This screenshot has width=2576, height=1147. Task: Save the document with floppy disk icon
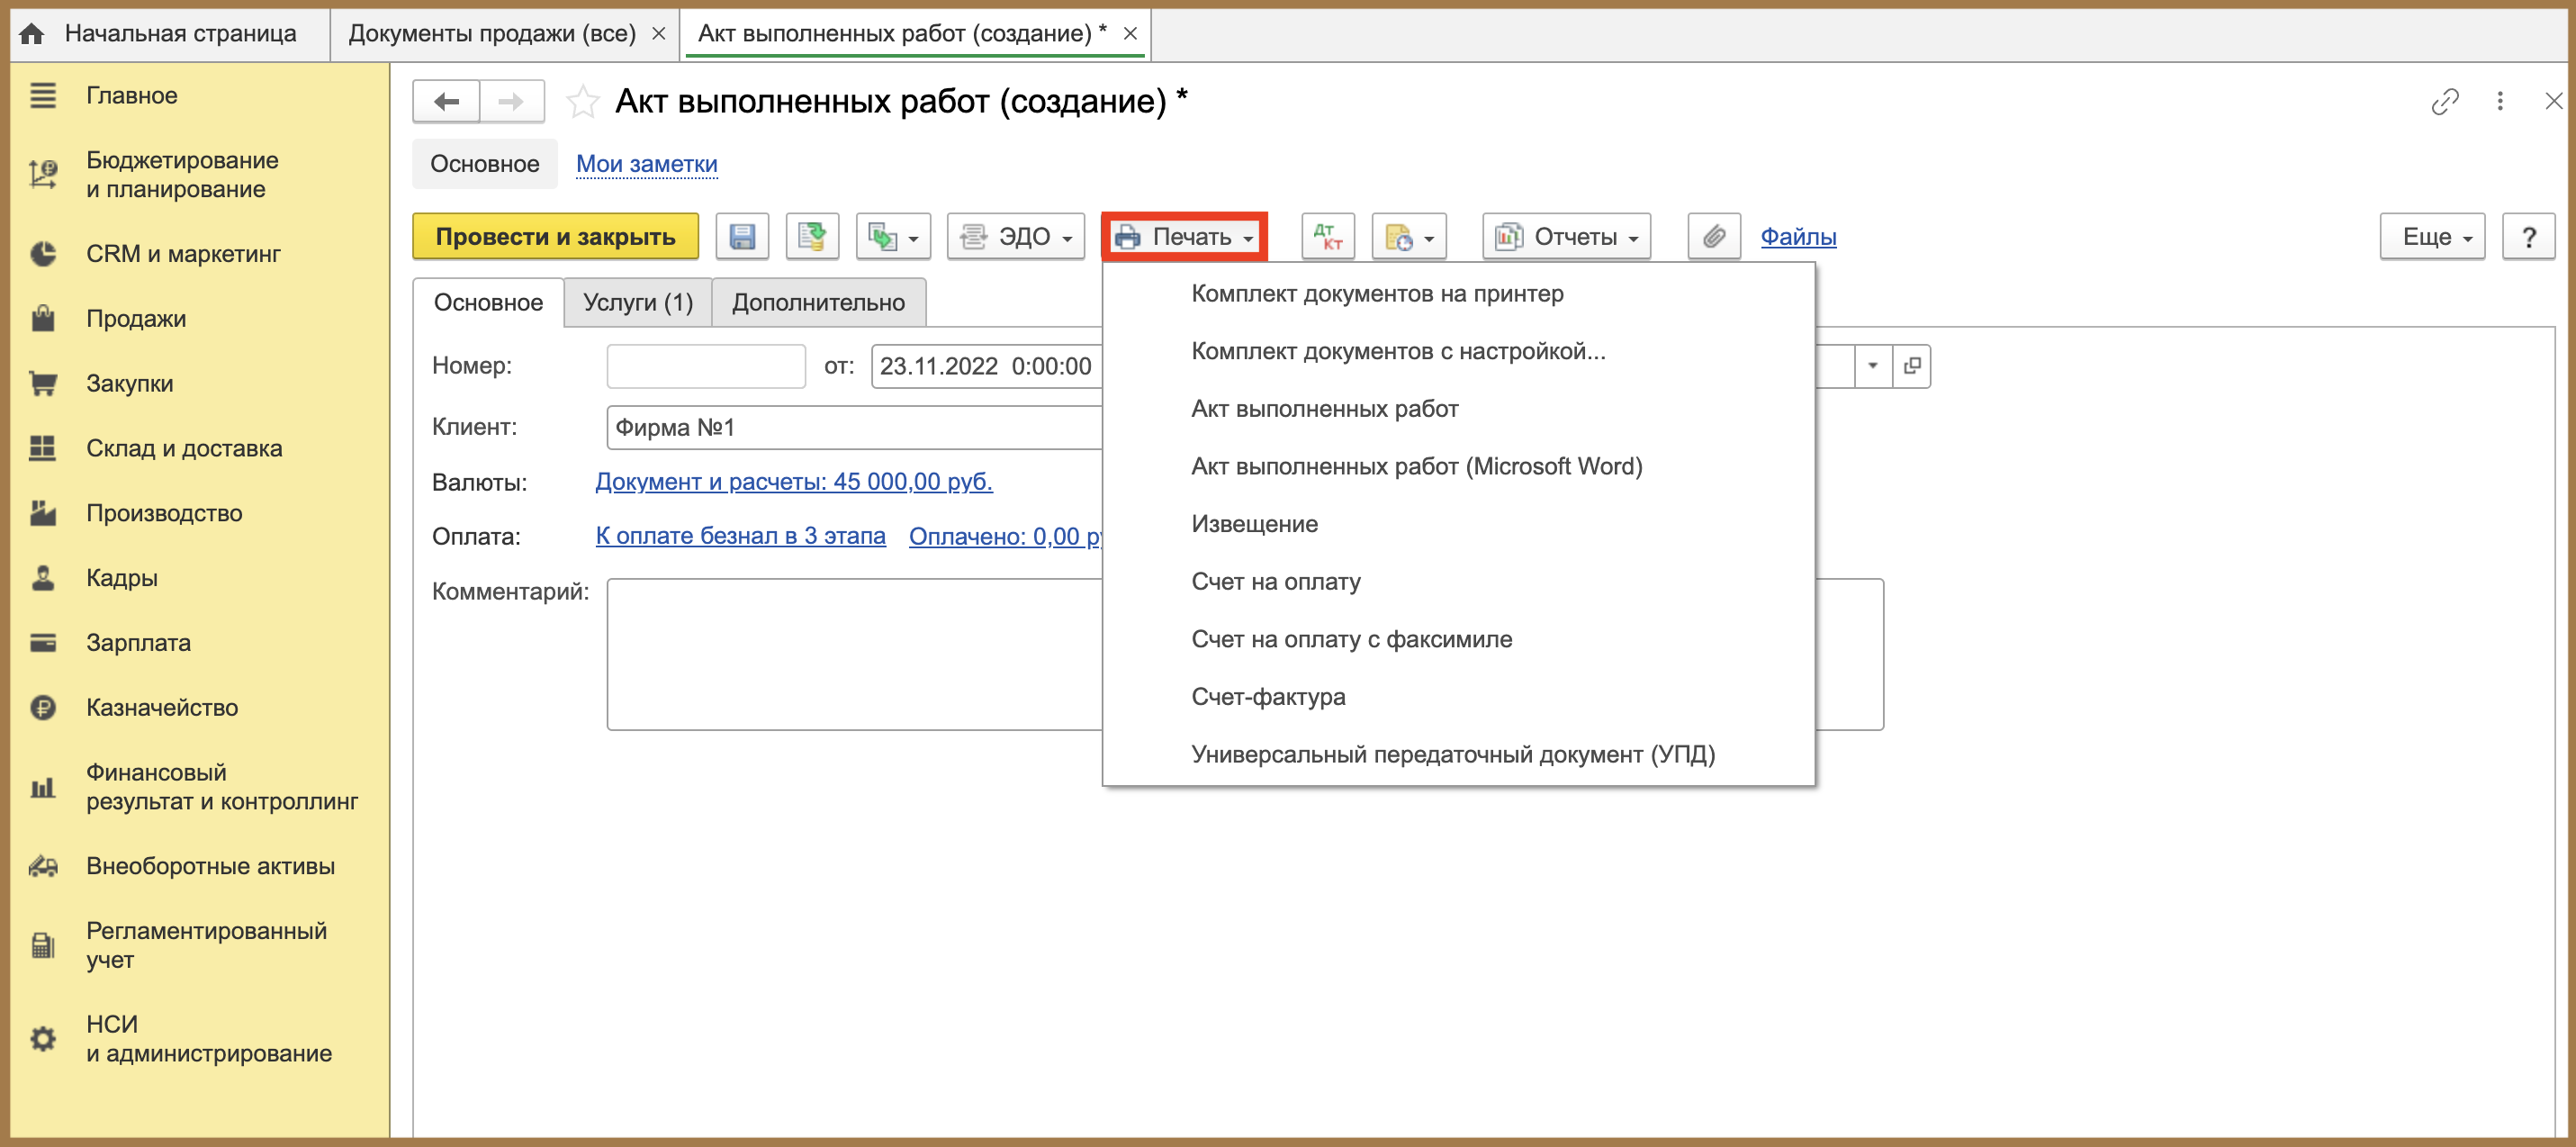pyautogui.click(x=742, y=237)
